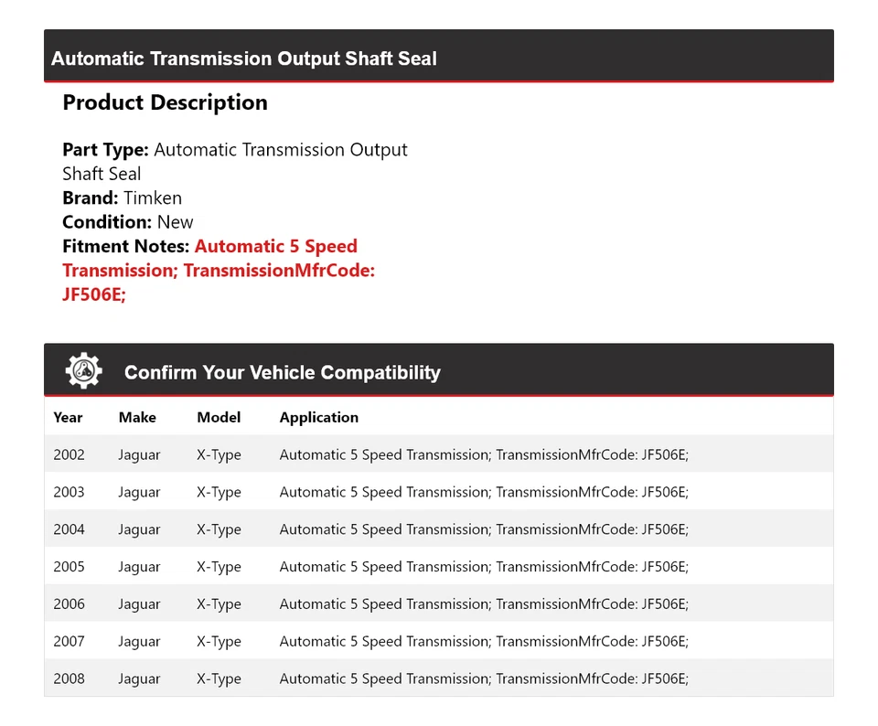
Task: Click the Make column header
Action: tap(137, 417)
